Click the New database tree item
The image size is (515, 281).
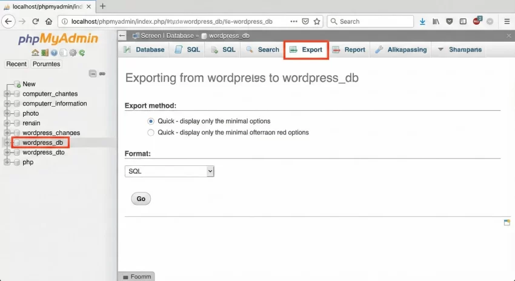pos(29,84)
